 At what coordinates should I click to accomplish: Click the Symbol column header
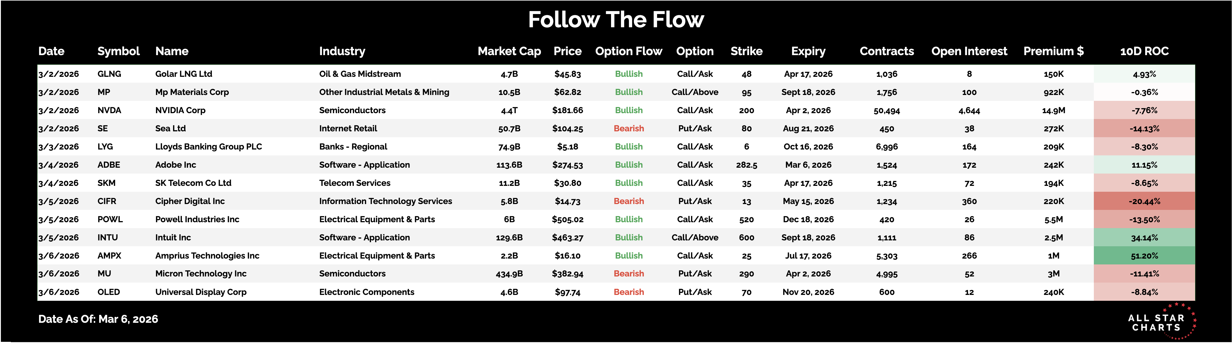(118, 51)
